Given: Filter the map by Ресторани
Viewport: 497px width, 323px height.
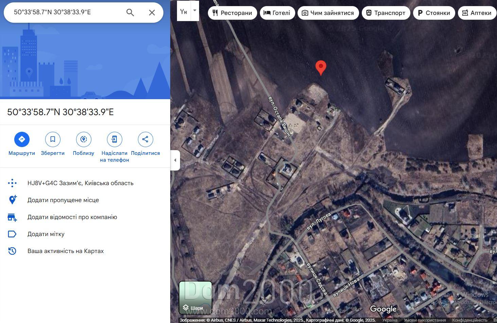Looking at the screenshot, I should click(232, 13).
